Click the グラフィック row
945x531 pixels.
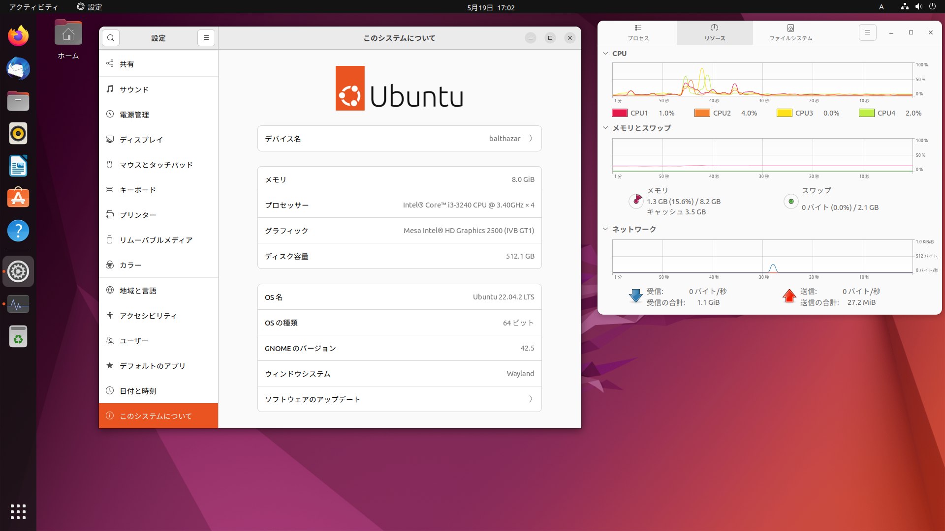click(x=399, y=231)
